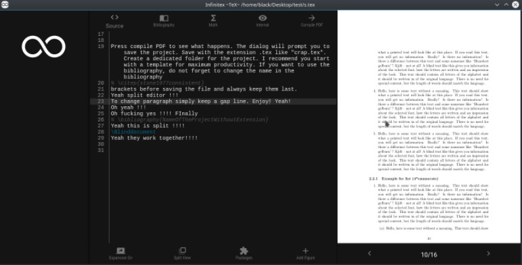Click line "Yeah this is split !!!!"
Image resolution: width=522 pixels, height=265 pixels.
148,126
